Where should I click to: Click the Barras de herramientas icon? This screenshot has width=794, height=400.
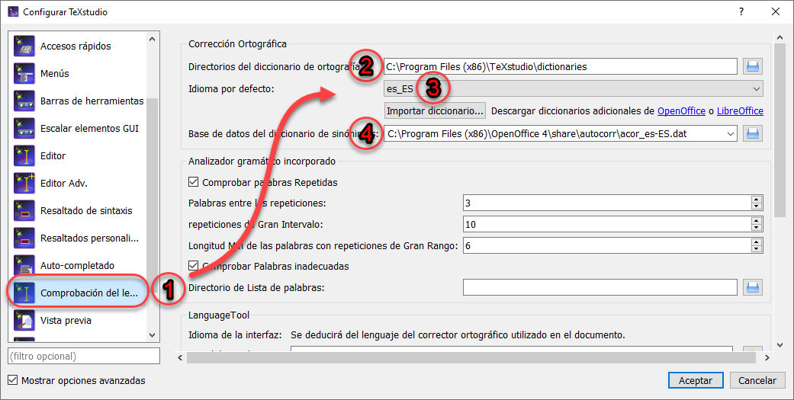click(x=25, y=101)
